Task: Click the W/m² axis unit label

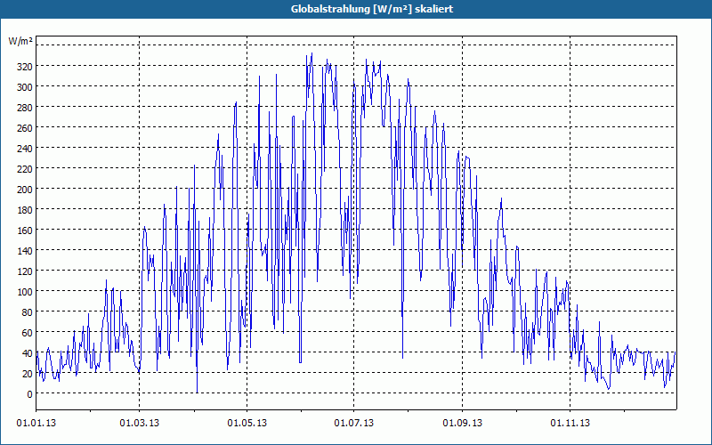Action: coord(20,41)
